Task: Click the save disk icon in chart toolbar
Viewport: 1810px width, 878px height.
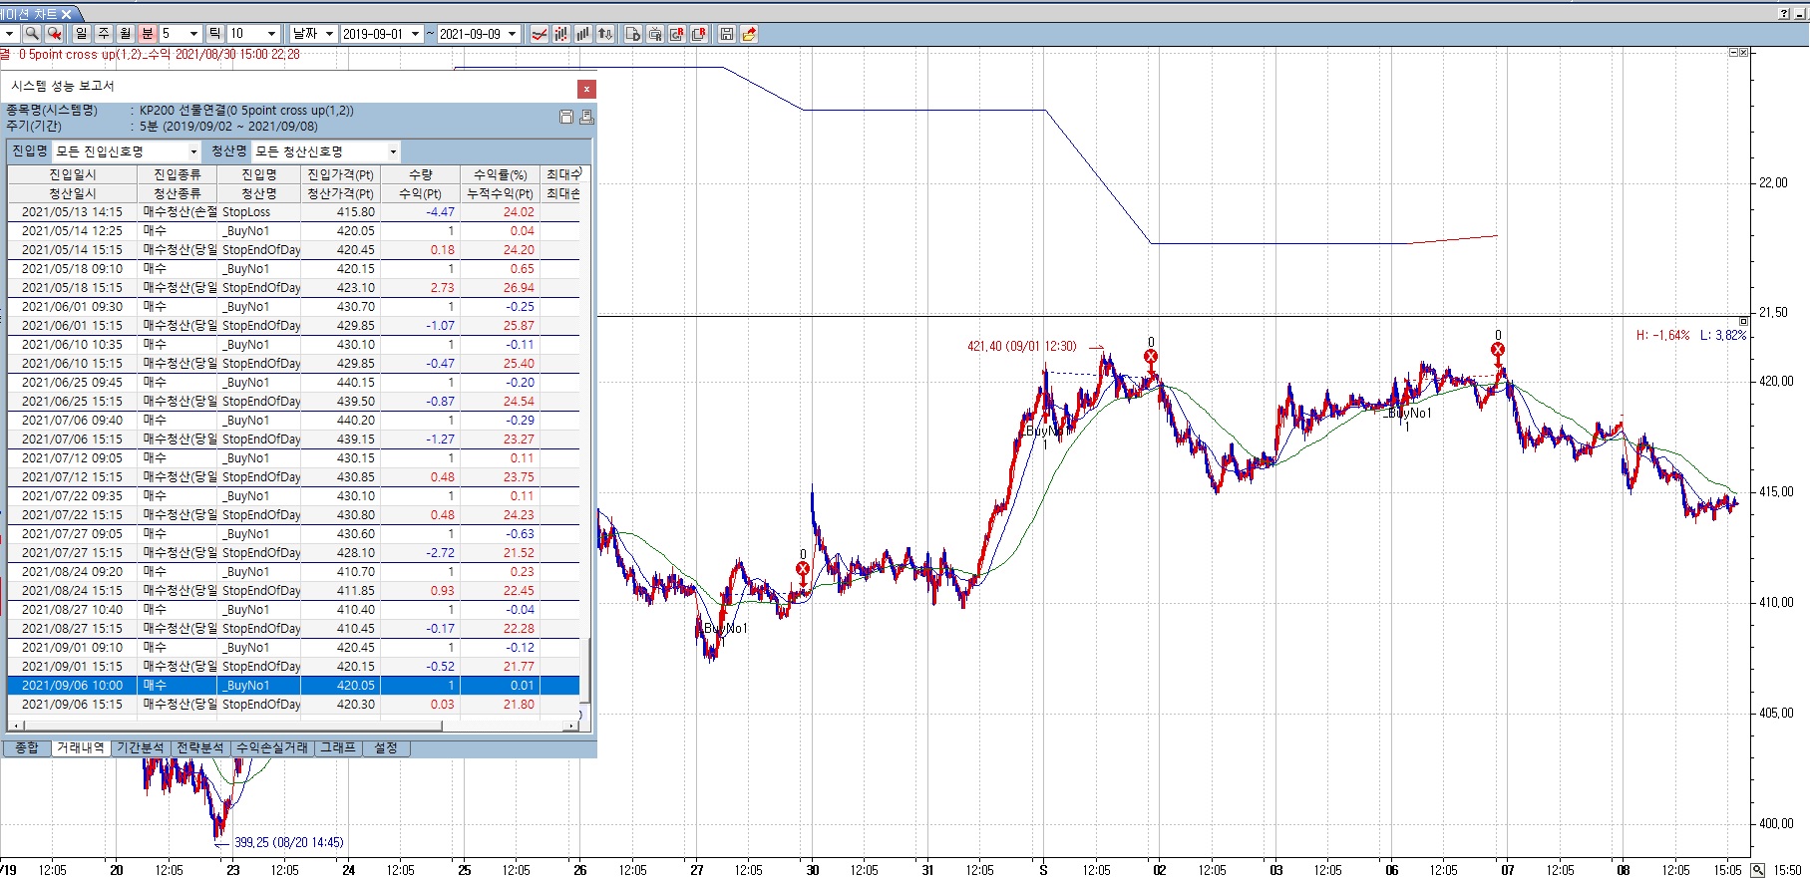Action: pos(727,34)
